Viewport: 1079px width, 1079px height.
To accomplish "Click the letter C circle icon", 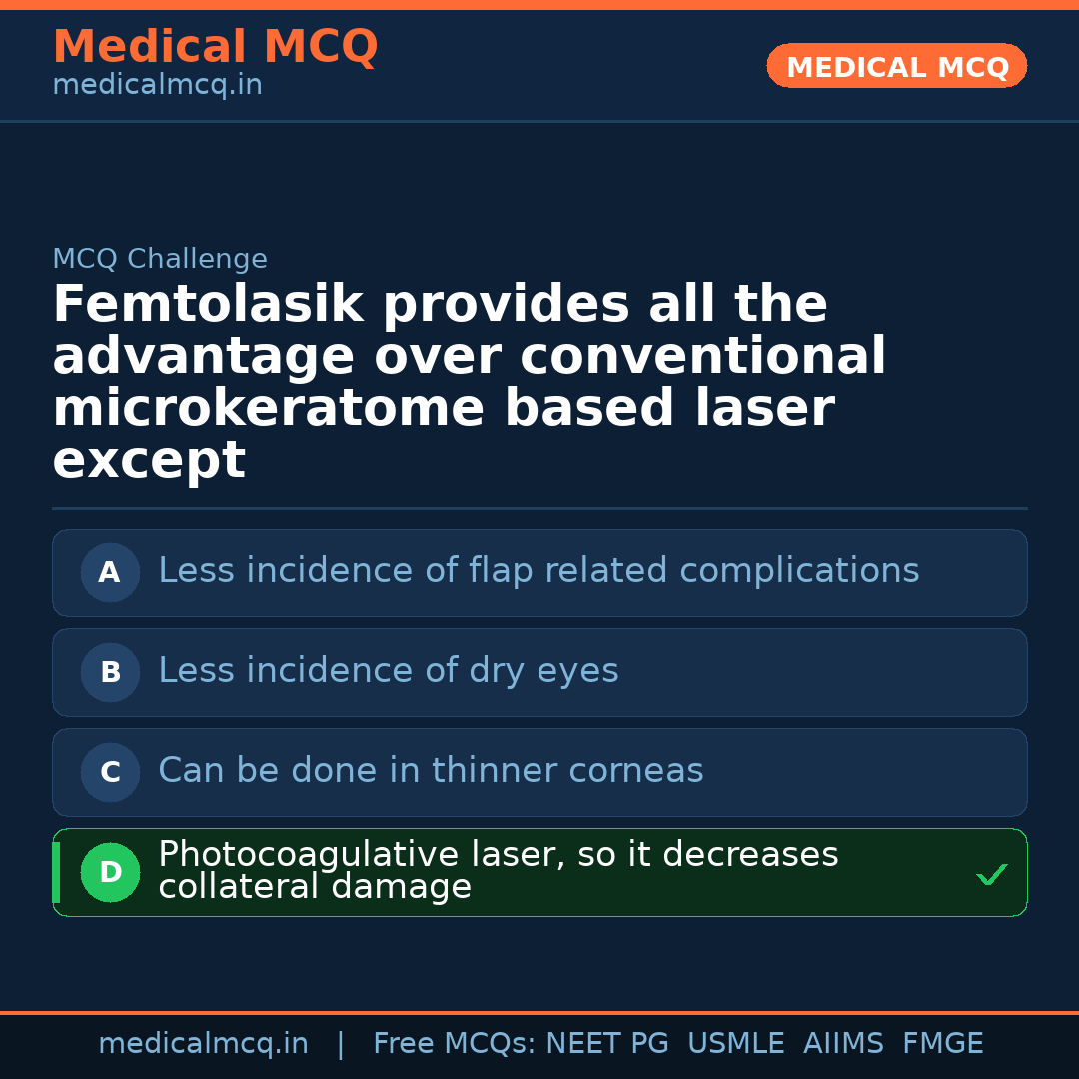I will pyautogui.click(x=110, y=772).
